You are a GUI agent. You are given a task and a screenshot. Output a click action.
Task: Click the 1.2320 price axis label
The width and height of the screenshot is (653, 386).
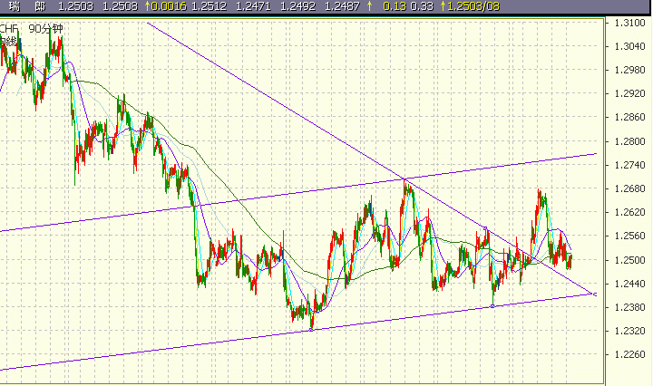[x=629, y=331]
